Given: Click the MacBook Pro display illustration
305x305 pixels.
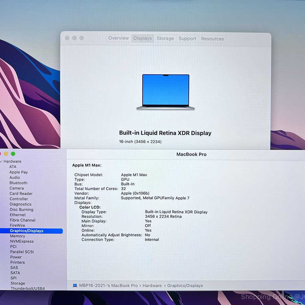Looking at the screenshot, I should (x=165, y=92).
